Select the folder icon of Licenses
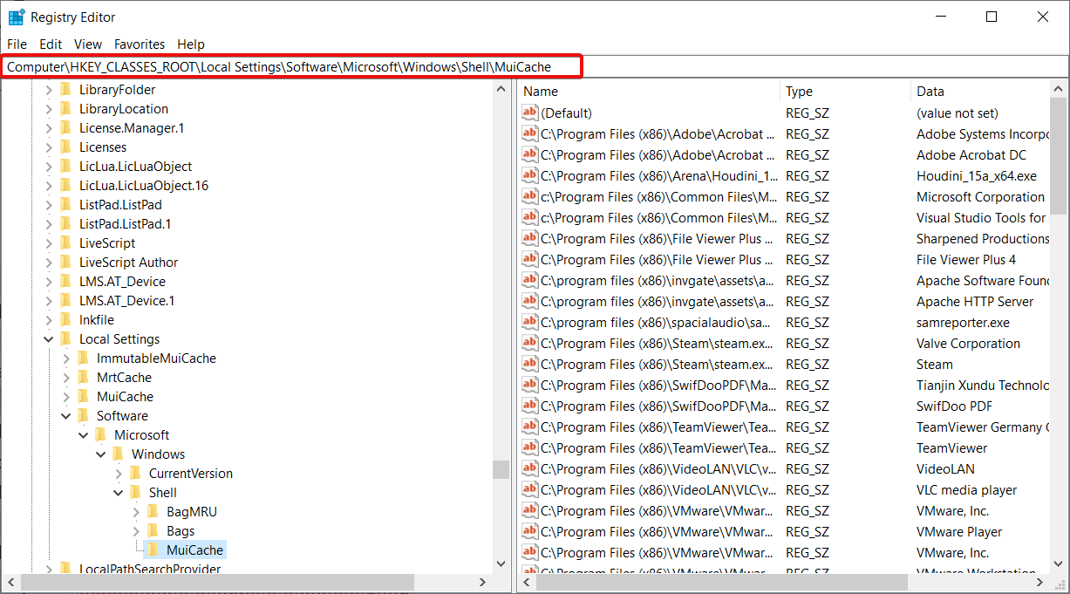 (x=65, y=147)
